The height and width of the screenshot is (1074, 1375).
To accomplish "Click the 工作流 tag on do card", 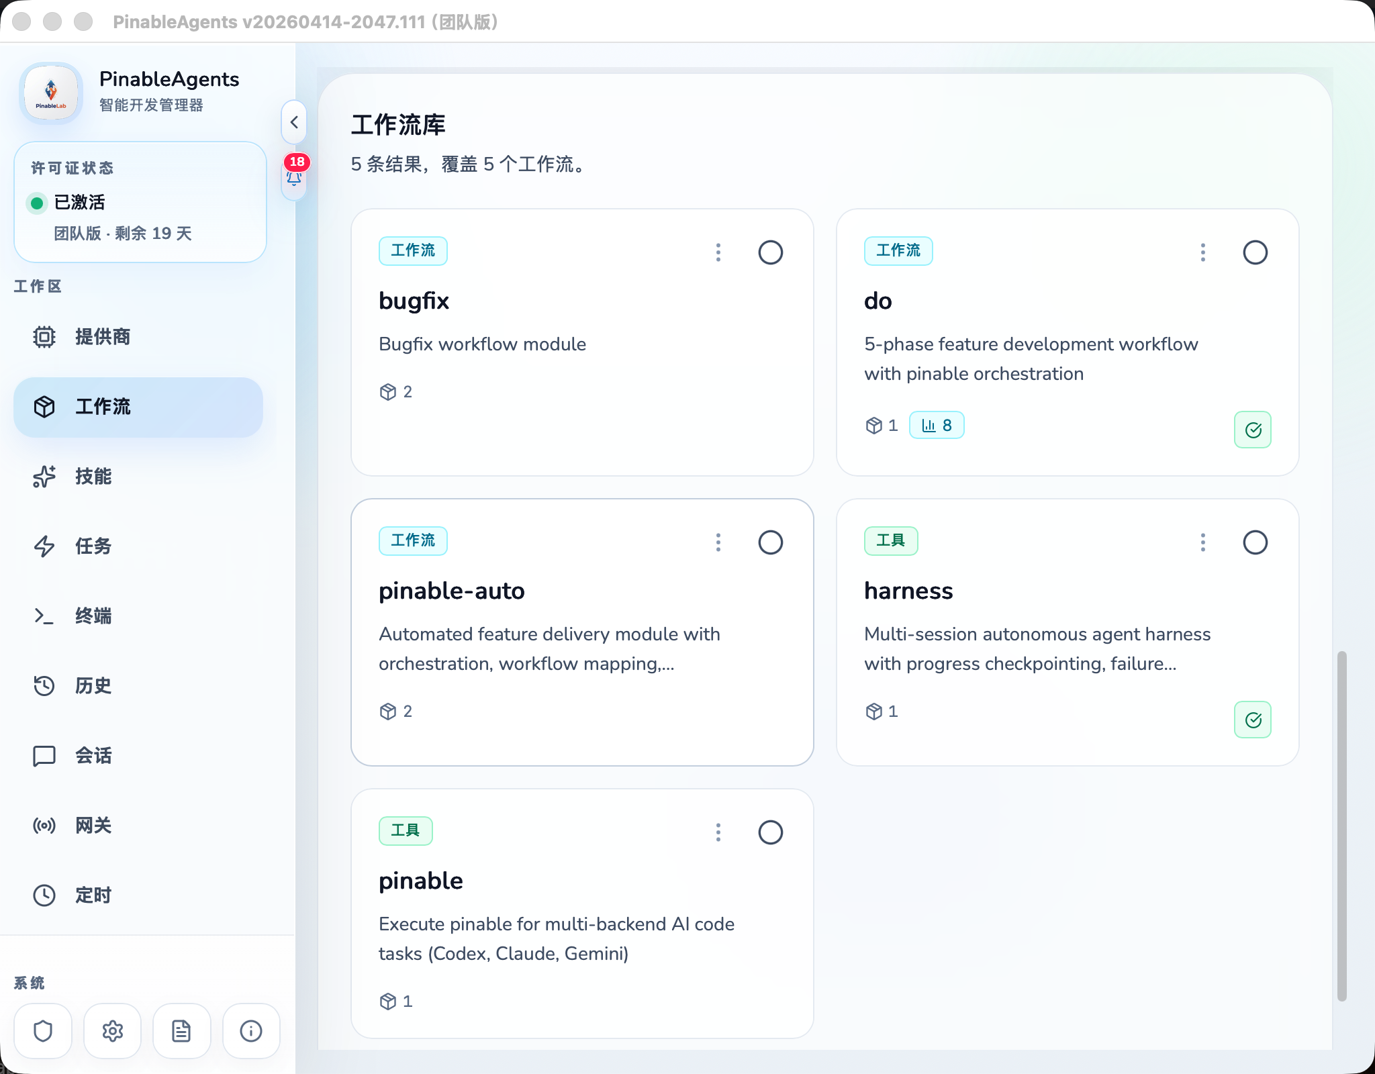I will [898, 251].
